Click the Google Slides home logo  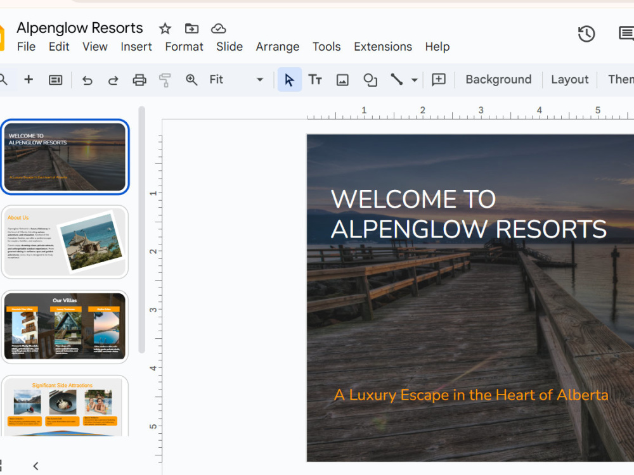[x=2, y=37]
